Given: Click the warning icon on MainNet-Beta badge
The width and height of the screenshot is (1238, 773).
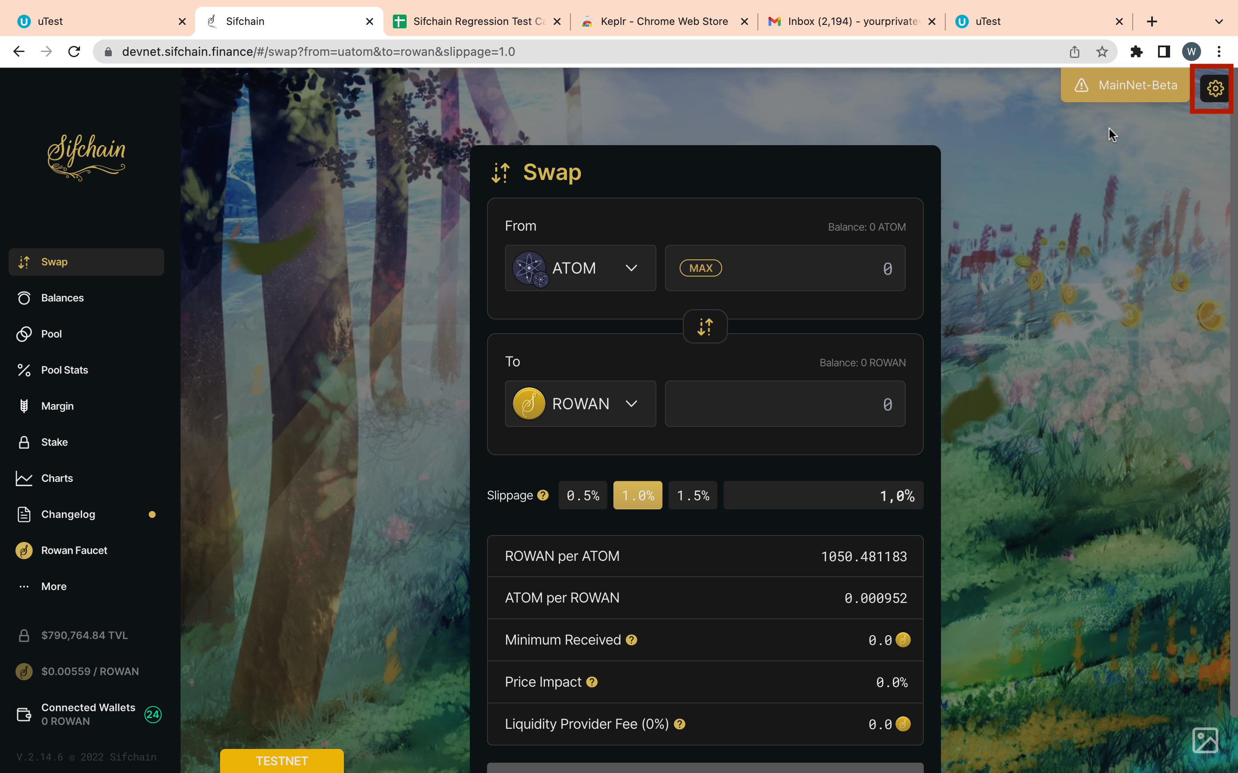Looking at the screenshot, I should (x=1081, y=85).
